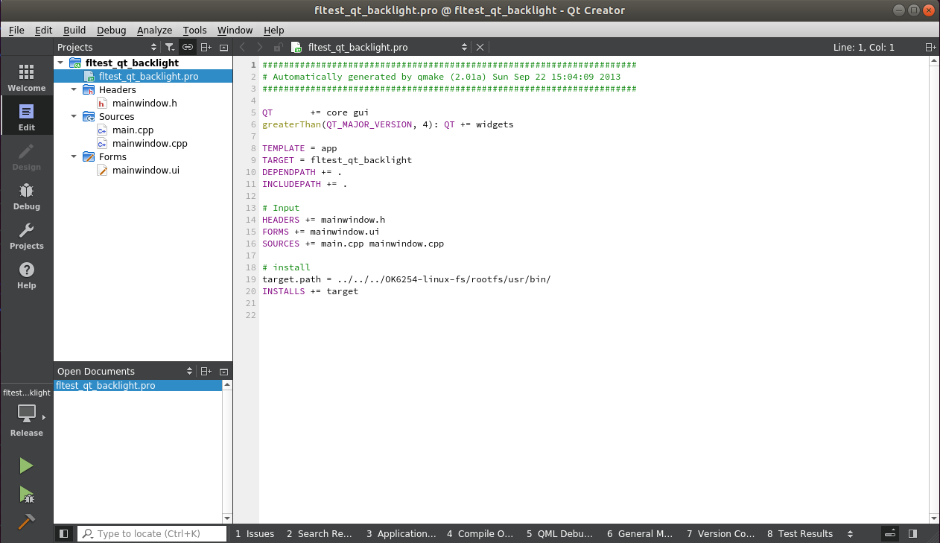Click the green Run button

(x=26, y=466)
